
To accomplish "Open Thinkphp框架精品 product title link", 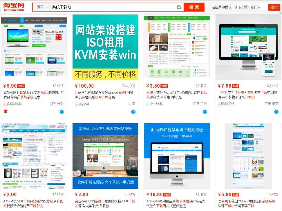I will pyautogui.click(x=176, y=203).
